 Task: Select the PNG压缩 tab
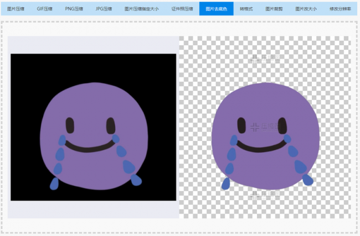pyautogui.click(x=74, y=9)
